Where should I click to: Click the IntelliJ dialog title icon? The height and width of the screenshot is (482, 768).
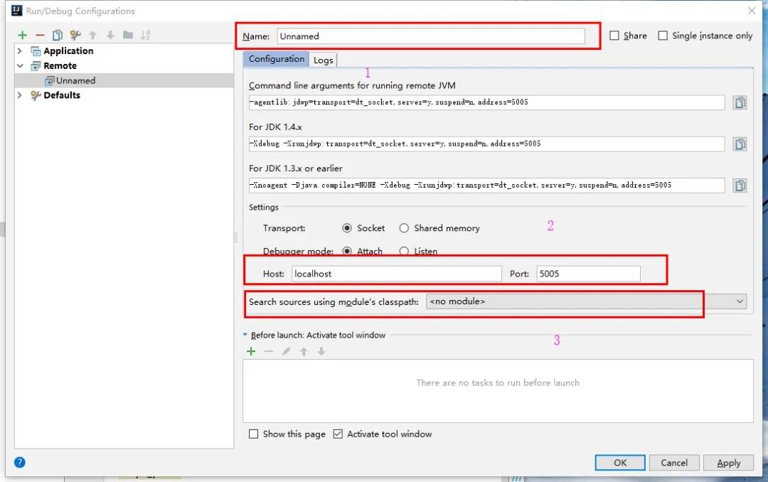pos(16,10)
